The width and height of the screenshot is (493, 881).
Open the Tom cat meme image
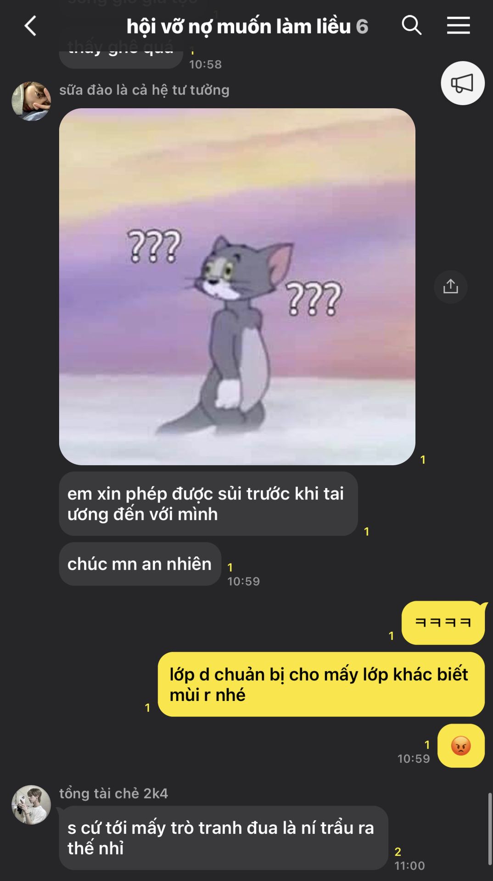pos(237,287)
